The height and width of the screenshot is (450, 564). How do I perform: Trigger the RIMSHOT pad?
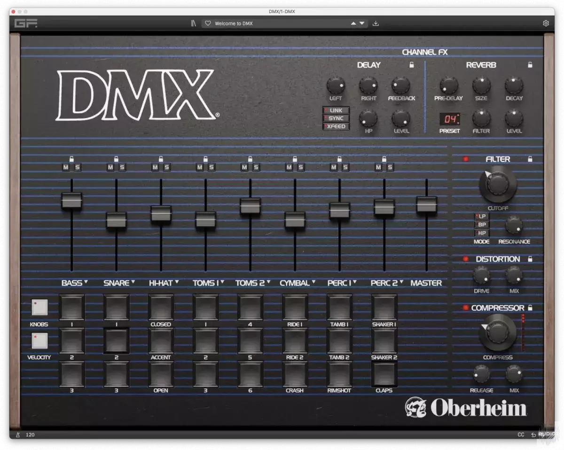[339, 374]
